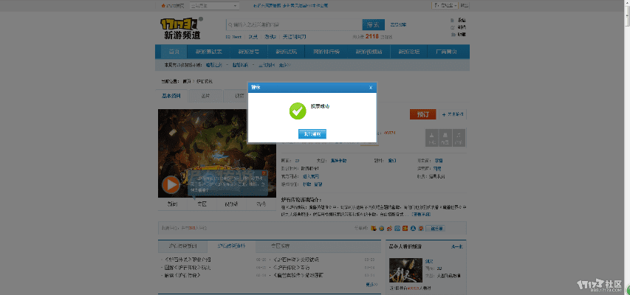Screen dimensions: 630x295
Task: Click the first gray vote icon button
Action: coord(432,137)
